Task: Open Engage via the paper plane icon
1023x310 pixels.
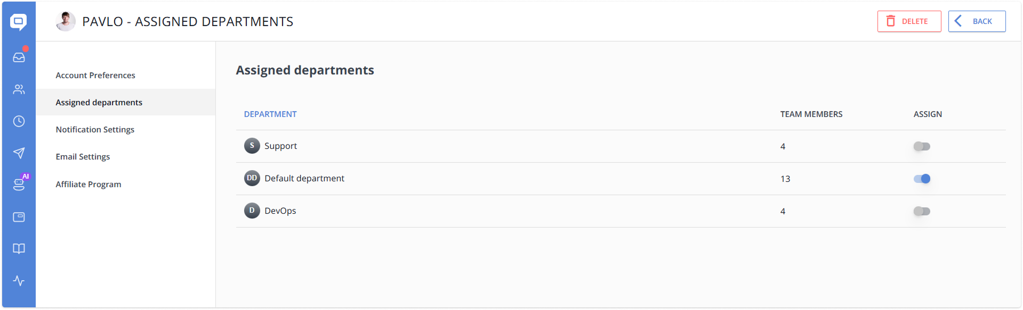Action: coord(19,153)
